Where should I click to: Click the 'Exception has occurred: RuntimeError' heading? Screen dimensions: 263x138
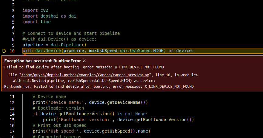pyautogui.click(x=43, y=61)
